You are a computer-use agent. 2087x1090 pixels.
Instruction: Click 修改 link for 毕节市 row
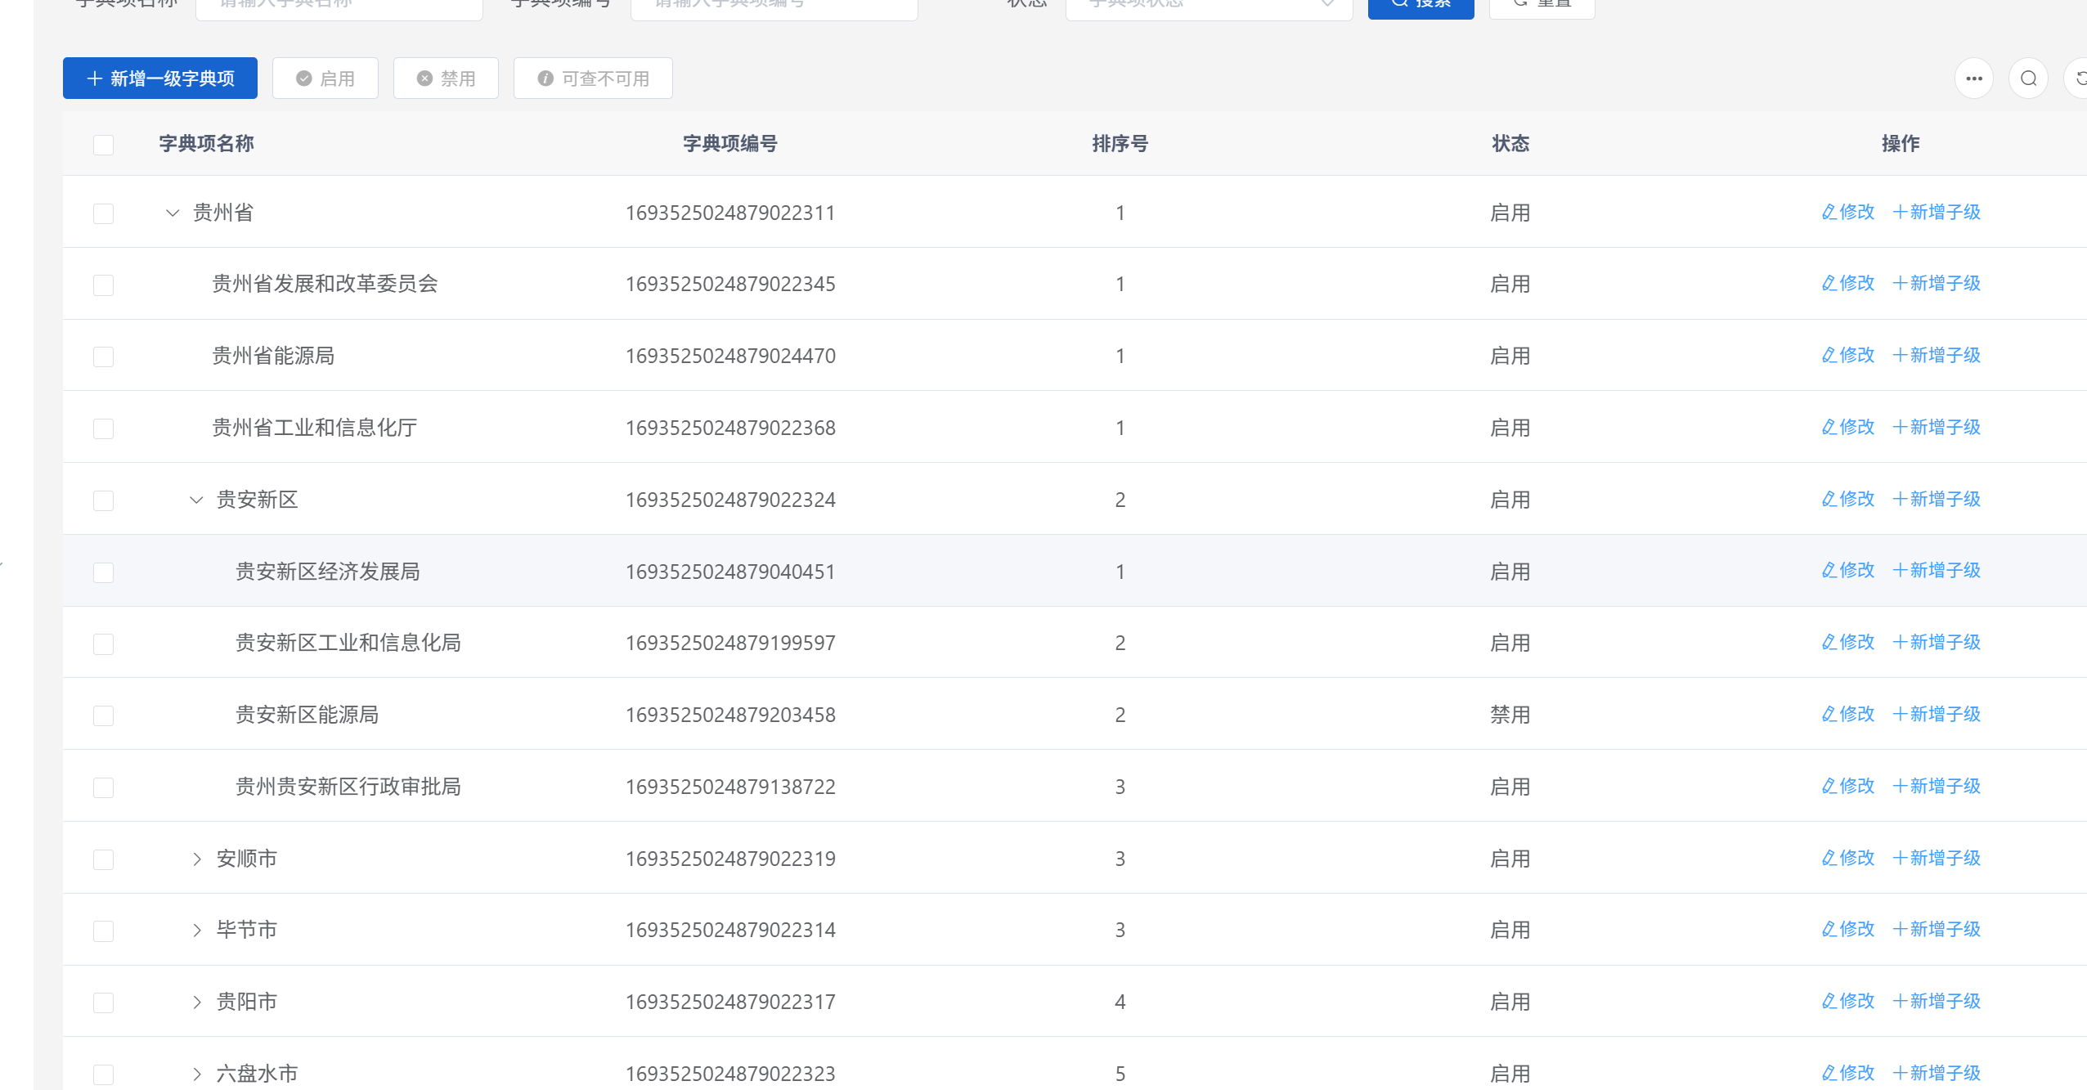[1847, 929]
